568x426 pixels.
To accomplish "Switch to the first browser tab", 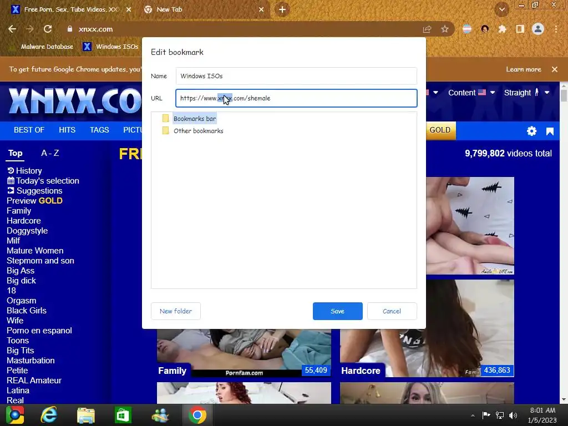I will (70, 9).
